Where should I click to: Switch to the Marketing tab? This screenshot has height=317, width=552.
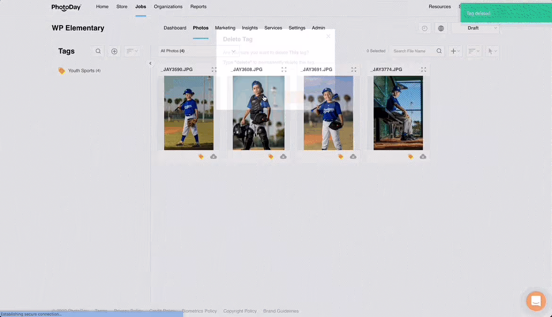pyautogui.click(x=225, y=28)
